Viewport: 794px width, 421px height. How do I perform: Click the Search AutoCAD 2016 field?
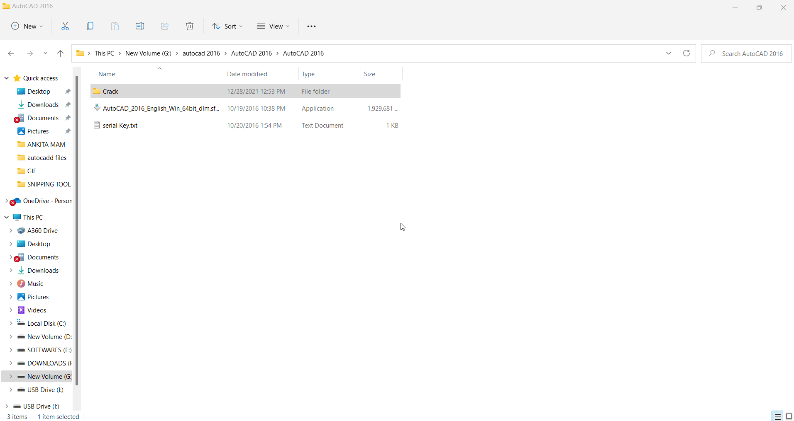tap(746, 53)
